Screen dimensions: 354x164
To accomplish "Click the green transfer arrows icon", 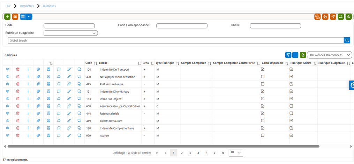I will coord(341,17).
